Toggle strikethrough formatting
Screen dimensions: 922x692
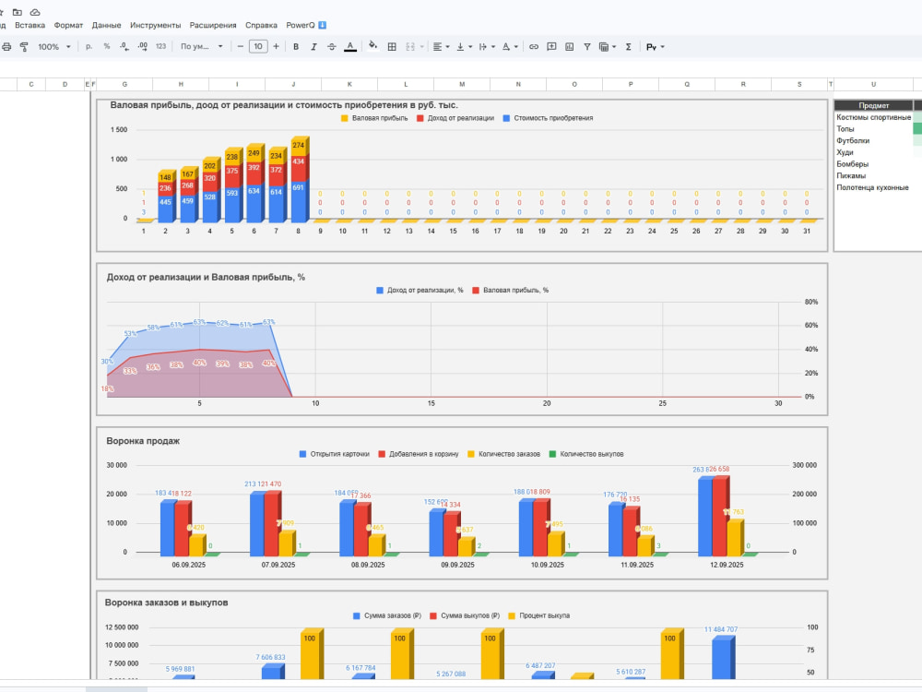(x=332, y=46)
